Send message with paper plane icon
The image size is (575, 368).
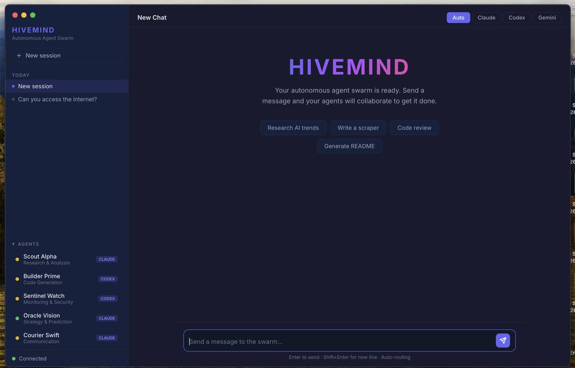coord(503,341)
